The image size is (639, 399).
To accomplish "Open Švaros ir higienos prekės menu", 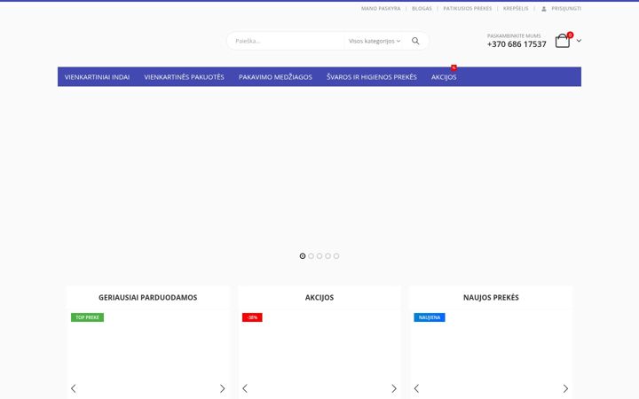I will pyautogui.click(x=372, y=77).
